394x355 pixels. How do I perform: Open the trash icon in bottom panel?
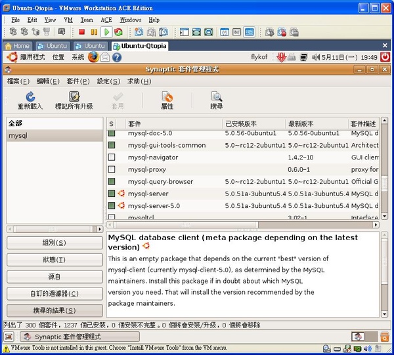385,337
